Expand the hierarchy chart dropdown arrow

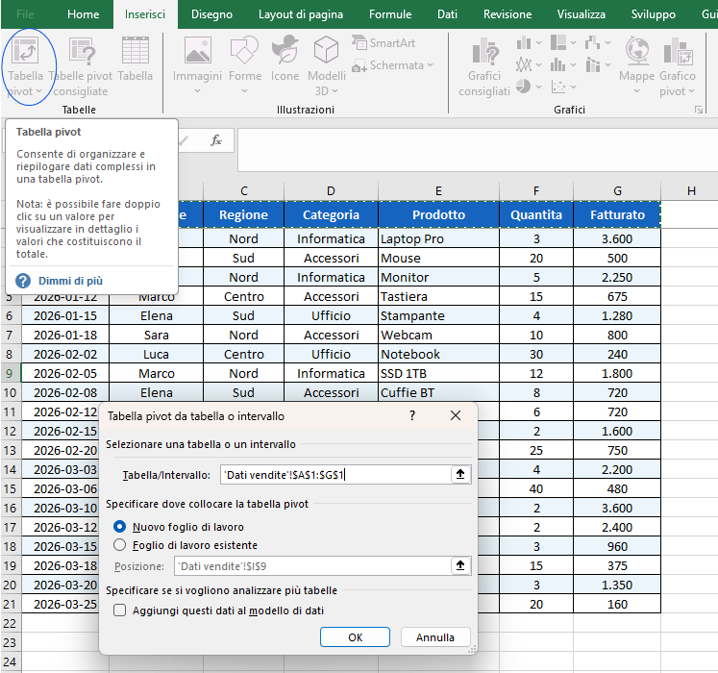click(573, 43)
